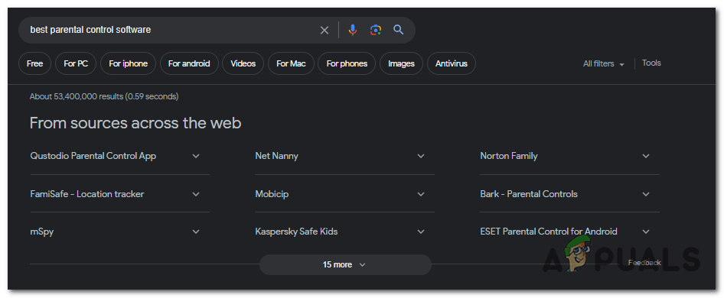The image size is (724, 298).
Task: Expand Qustodio Parental Control App chevron
Action: [x=196, y=156]
